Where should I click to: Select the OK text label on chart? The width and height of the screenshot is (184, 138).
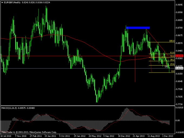click(166, 67)
